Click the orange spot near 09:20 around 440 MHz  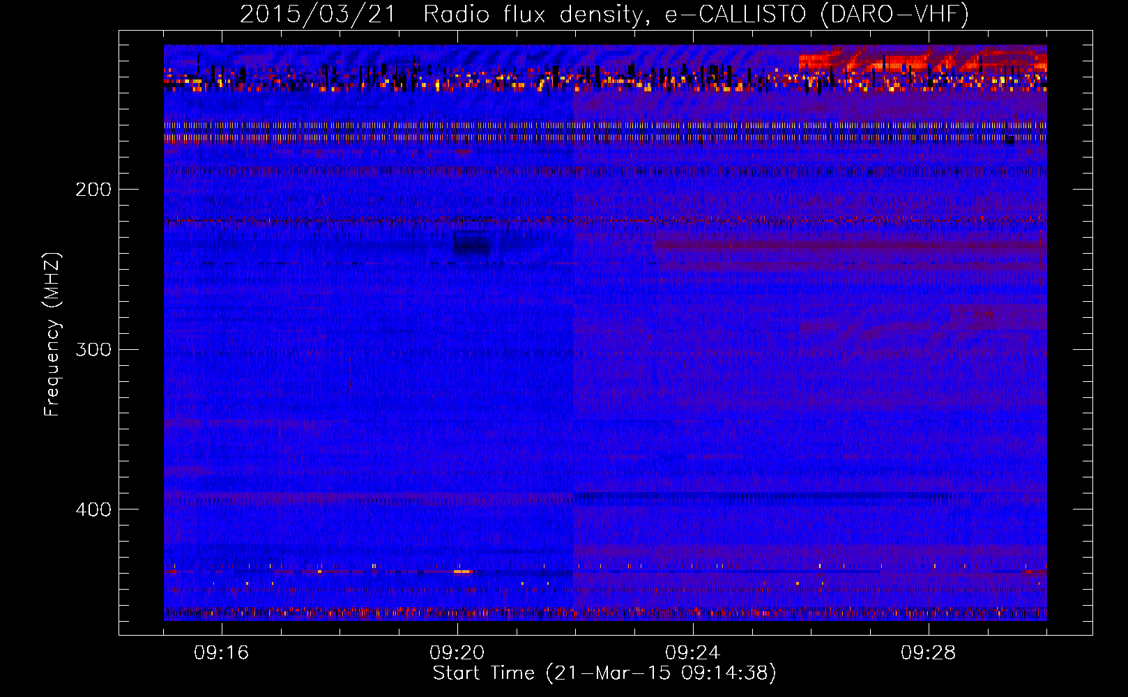[x=462, y=572]
